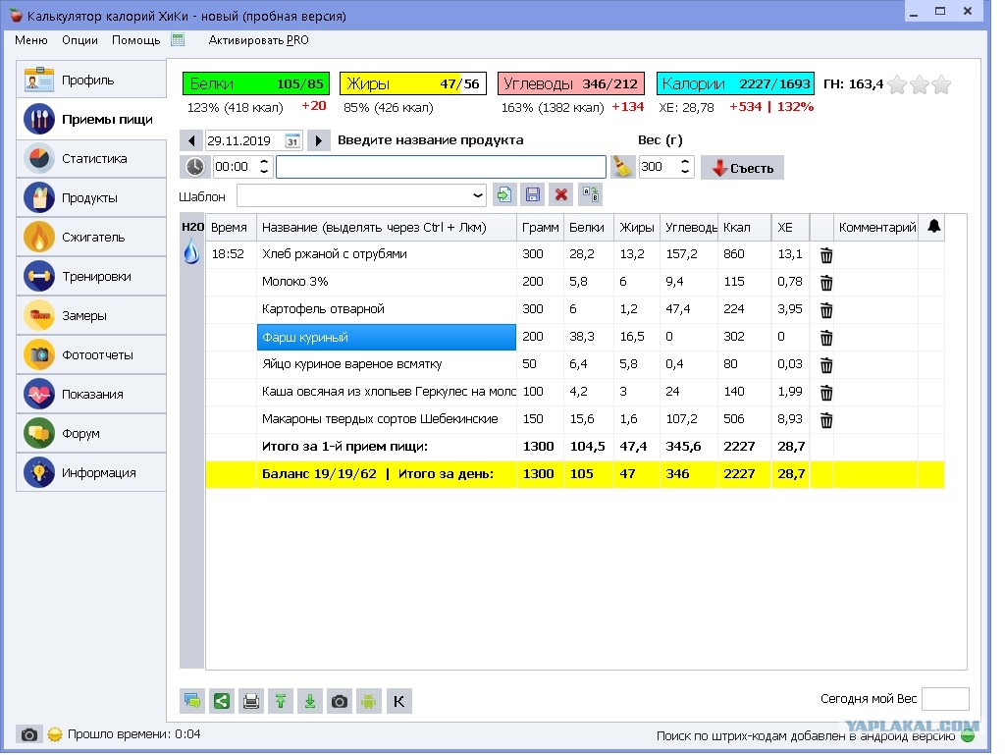Click the H2O water drop icon
Screen dimensions: 1005x755
point(191,251)
